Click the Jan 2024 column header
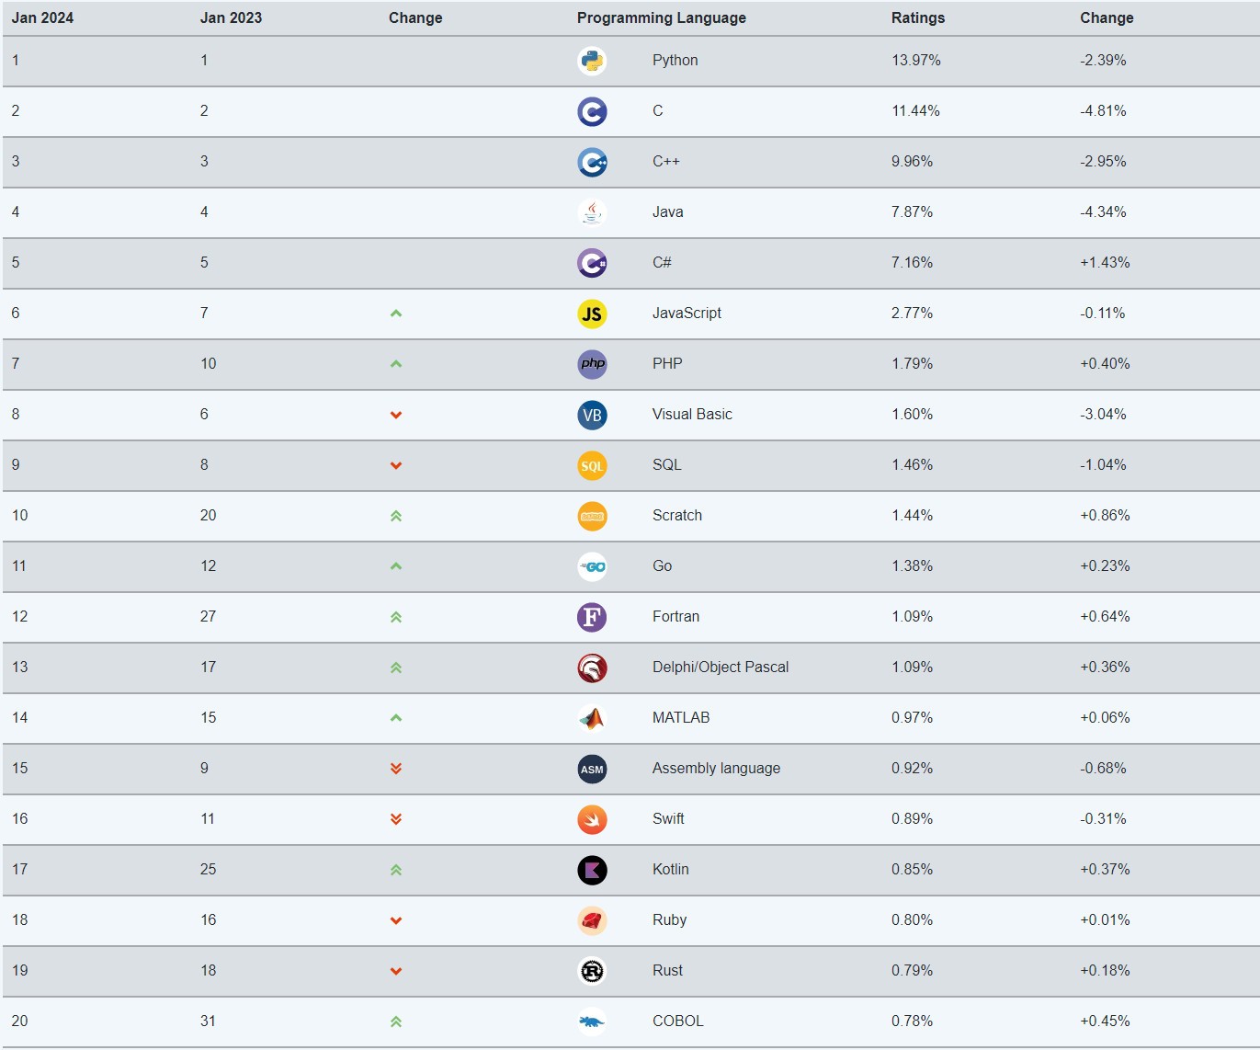This screenshot has width=1260, height=1050. pos(42,17)
